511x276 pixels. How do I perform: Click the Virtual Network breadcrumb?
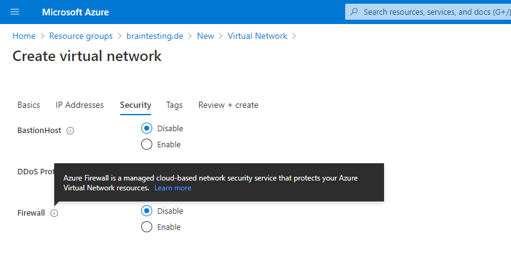point(258,36)
